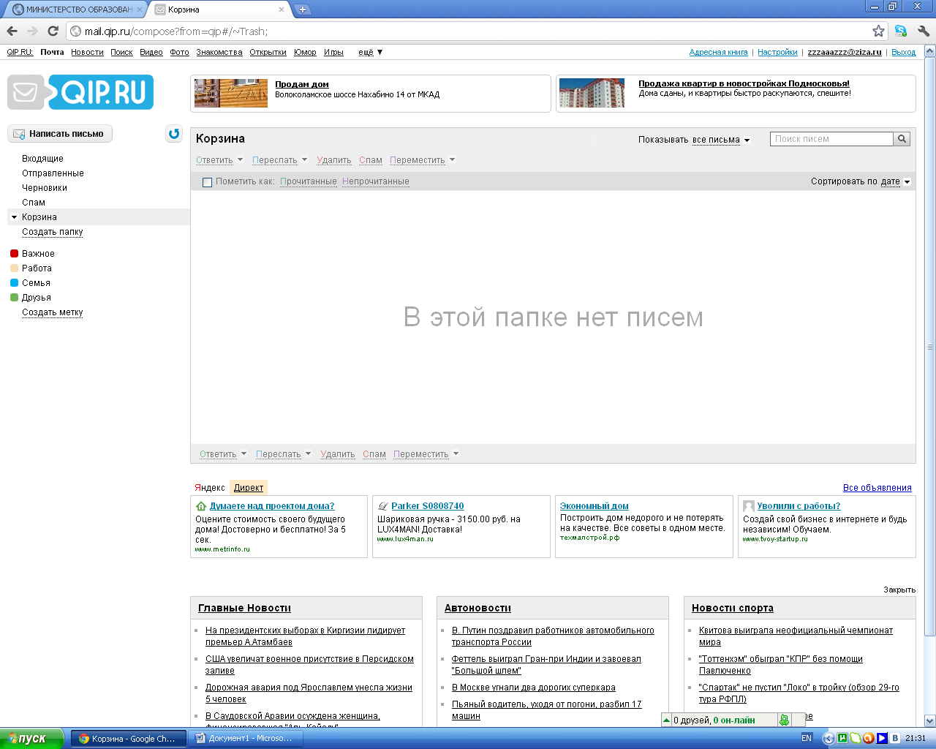
Task: Open the bottom toolbar Переслать dropdown arrow
Action: pos(308,454)
